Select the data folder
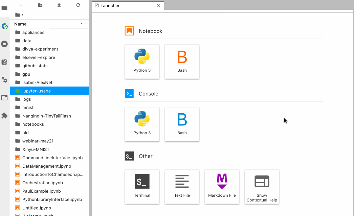 (49, 41)
